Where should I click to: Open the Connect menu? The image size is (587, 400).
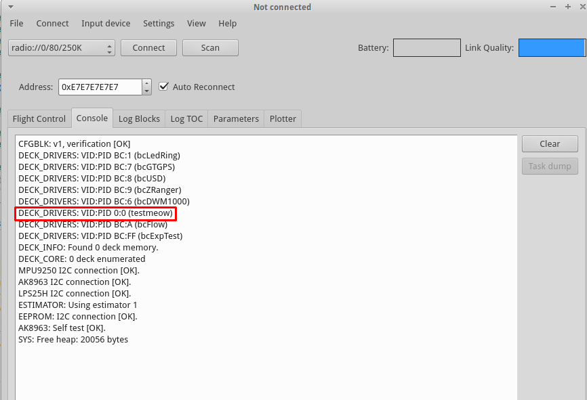tap(52, 23)
